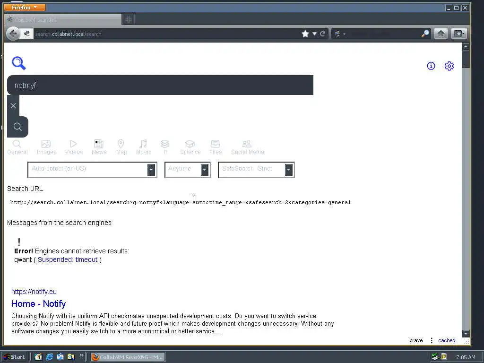This screenshot has width=484, height=363.
Task: Open the Suspended: timeout link
Action: [68, 259]
